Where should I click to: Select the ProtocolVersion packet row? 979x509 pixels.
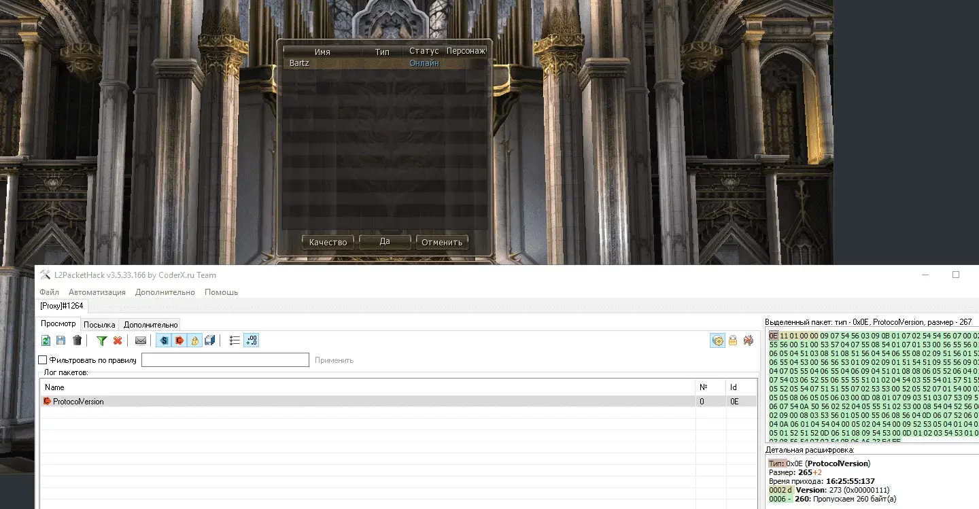398,402
